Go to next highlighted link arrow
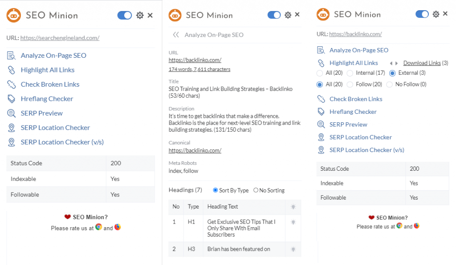 coord(396,63)
